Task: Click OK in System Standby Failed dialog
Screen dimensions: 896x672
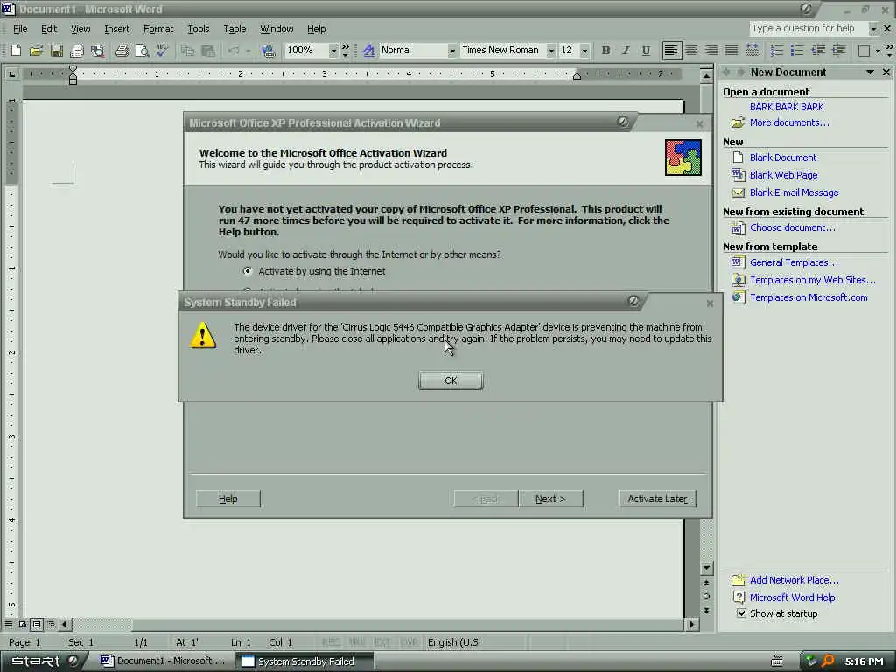Action: coord(451,381)
